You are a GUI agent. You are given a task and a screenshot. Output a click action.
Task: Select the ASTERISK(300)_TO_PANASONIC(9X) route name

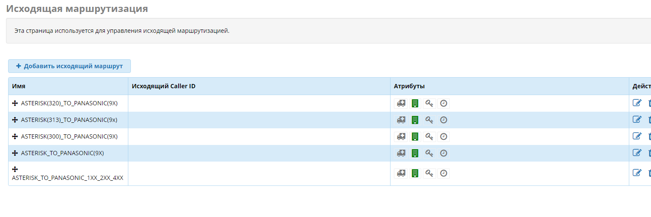(x=69, y=136)
